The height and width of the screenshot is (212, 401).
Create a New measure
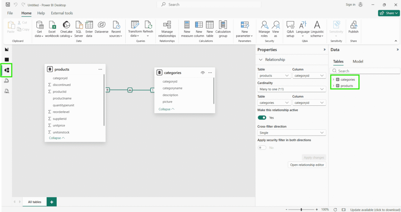pyautogui.click(x=187, y=29)
